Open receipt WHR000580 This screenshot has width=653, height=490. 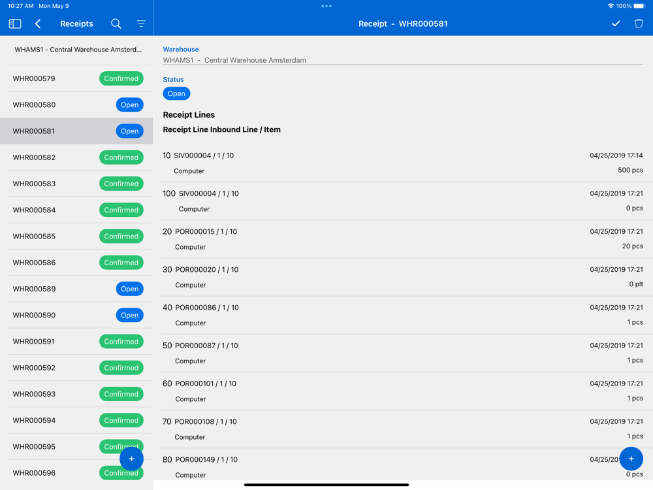[76, 105]
